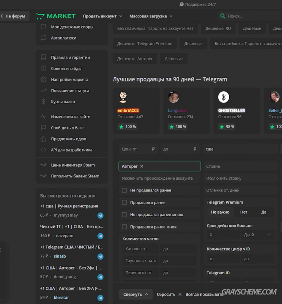Collapse filters with the Свернуть button
Image resolution: width=282 pixels, height=304 pixels.
tap(135, 294)
